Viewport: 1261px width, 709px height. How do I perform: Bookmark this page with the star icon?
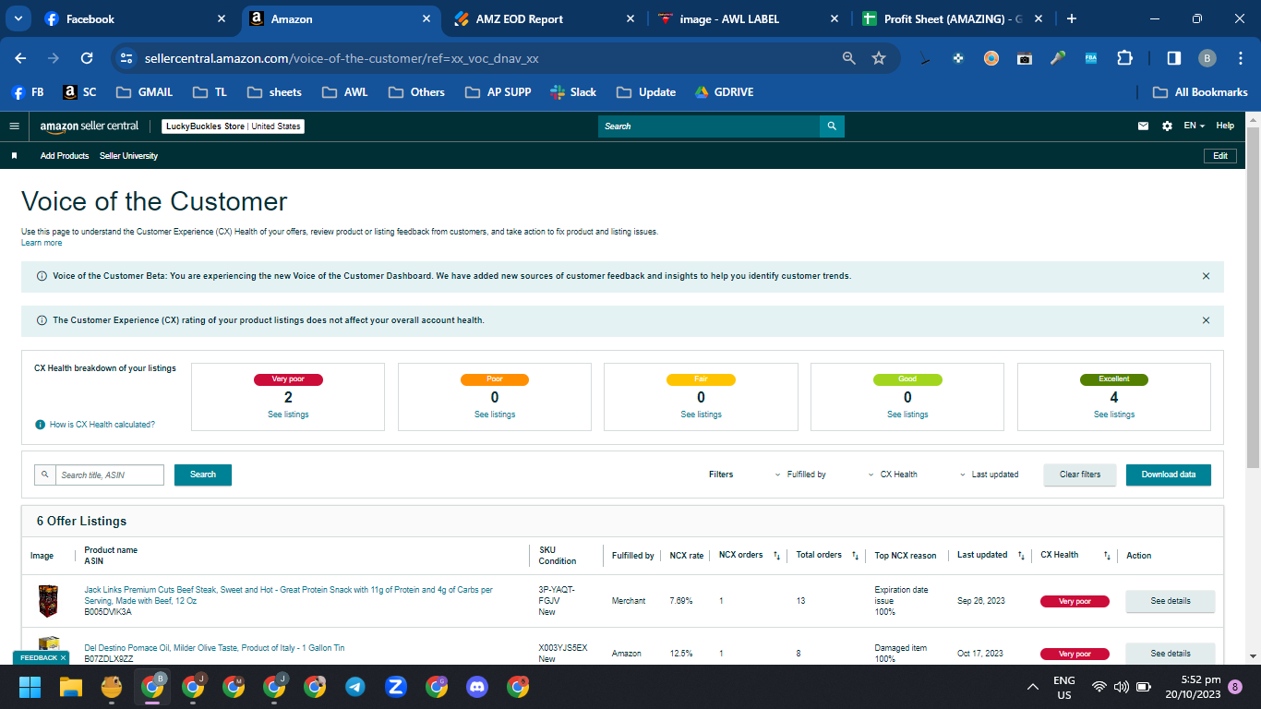click(879, 58)
